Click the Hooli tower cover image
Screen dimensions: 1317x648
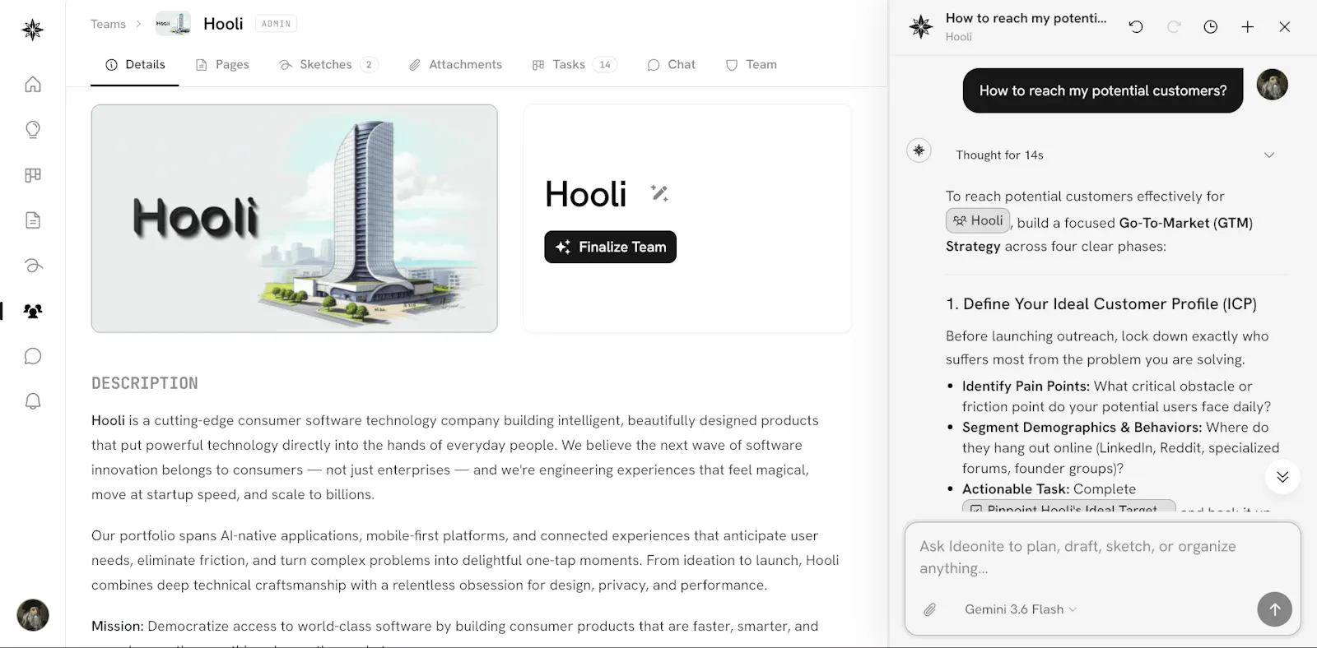[294, 218]
